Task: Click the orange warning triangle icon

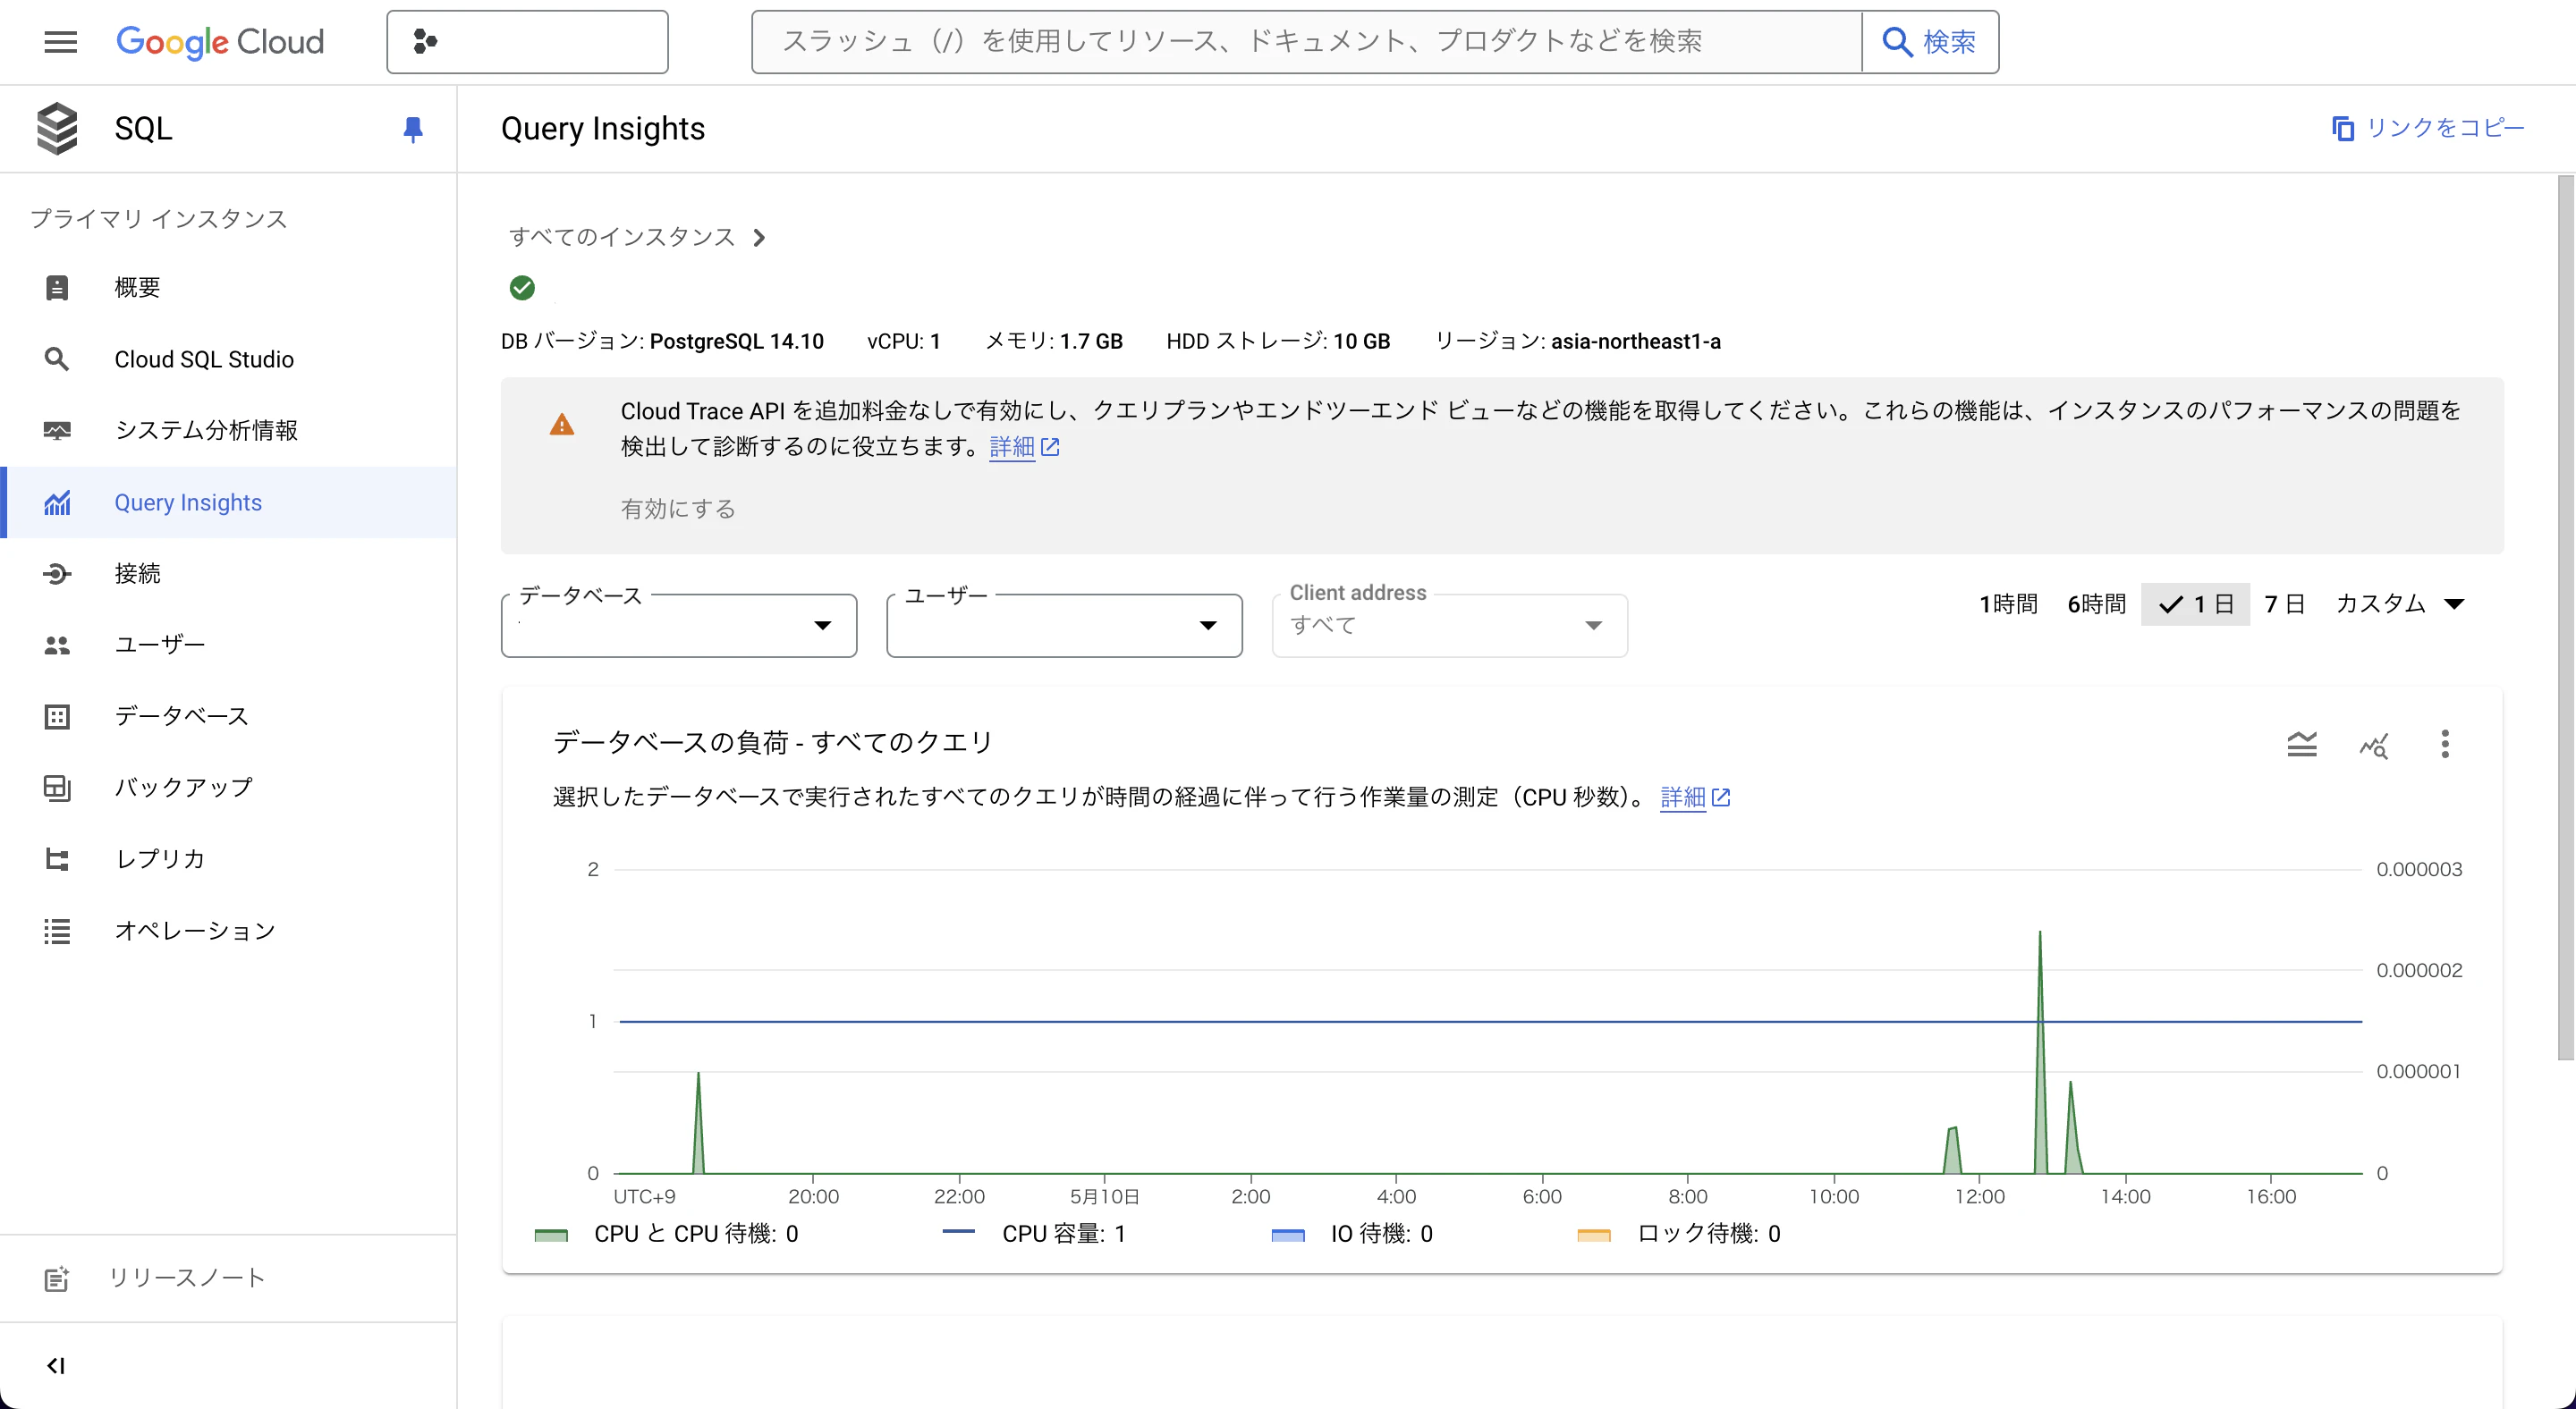Action: tap(562, 425)
